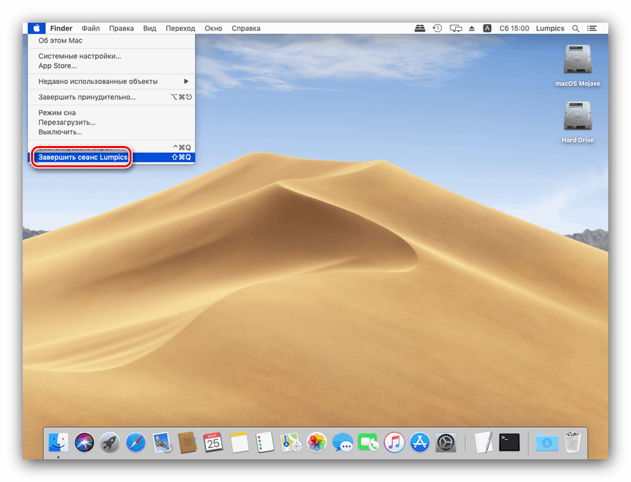The height and width of the screenshot is (482, 631).
Task: Open the Файл menu
Action: [90, 28]
